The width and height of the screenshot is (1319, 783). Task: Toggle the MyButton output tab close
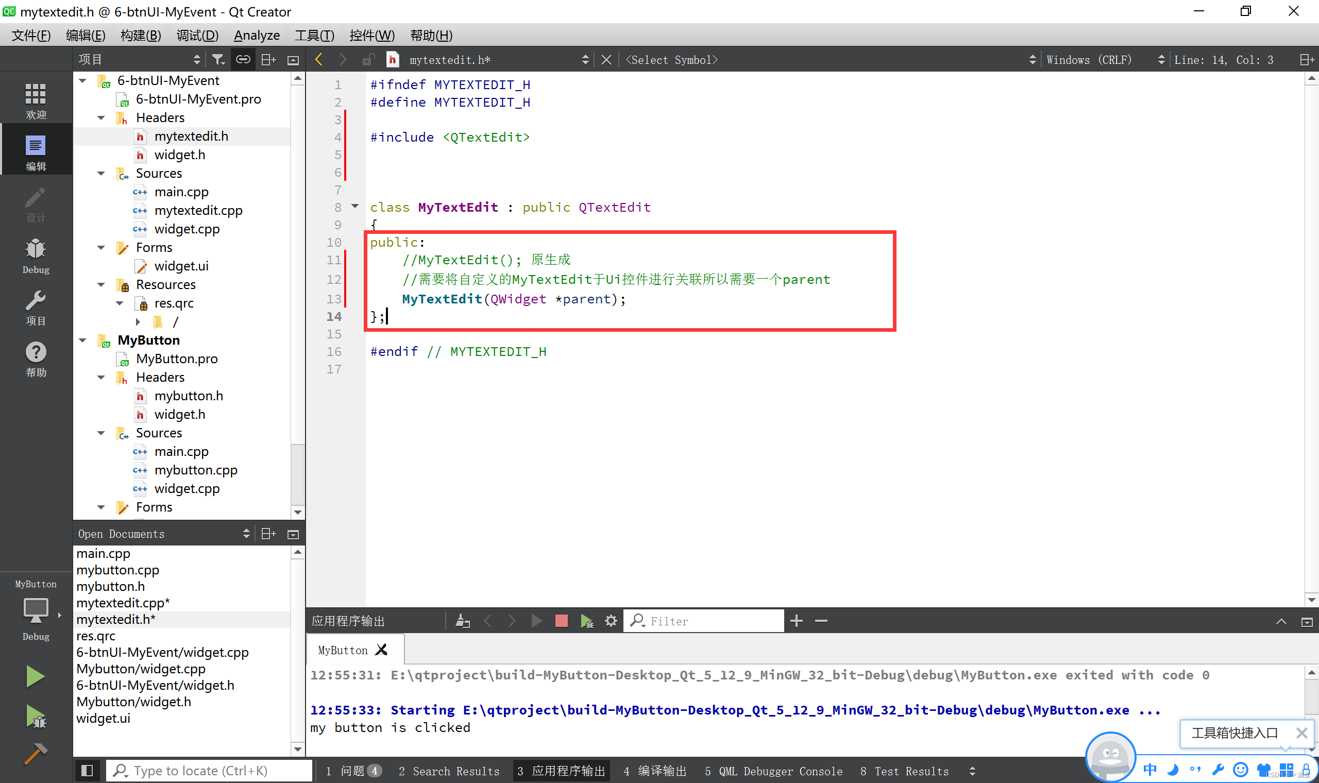(x=381, y=650)
